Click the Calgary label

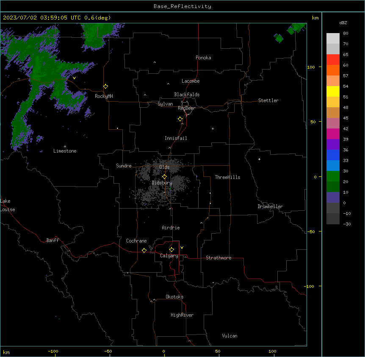click(169, 256)
